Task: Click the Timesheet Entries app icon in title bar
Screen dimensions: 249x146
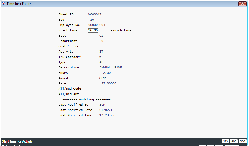Action: tap(3, 3)
